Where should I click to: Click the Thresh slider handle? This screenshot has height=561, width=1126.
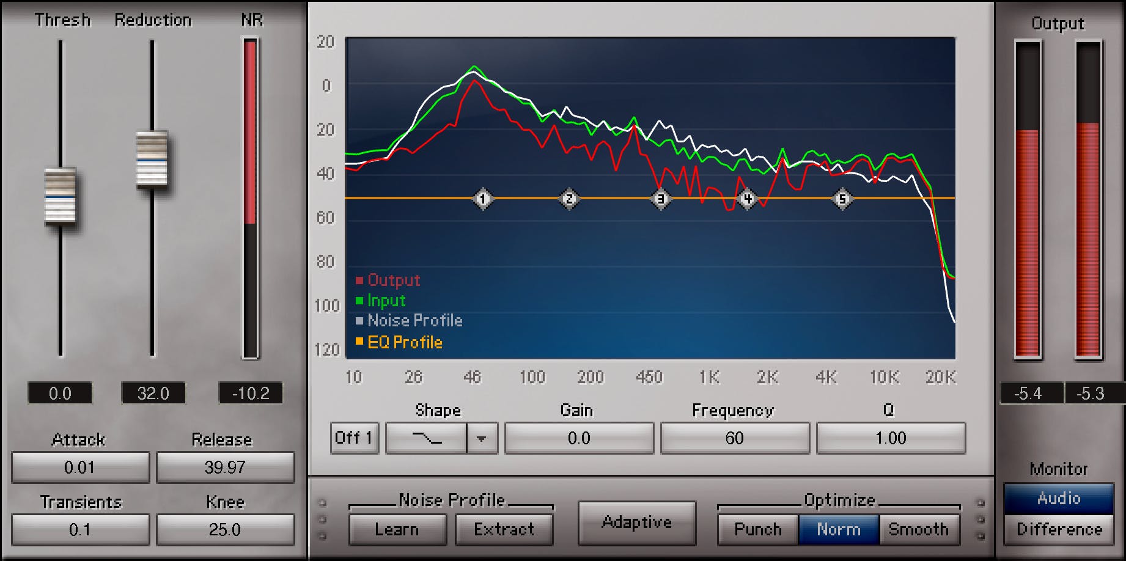(61, 196)
